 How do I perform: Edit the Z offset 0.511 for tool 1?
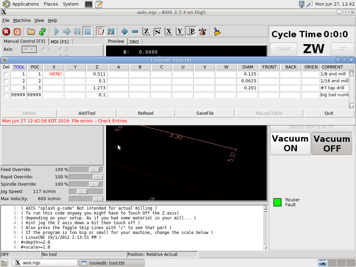pyautogui.click(x=96, y=74)
